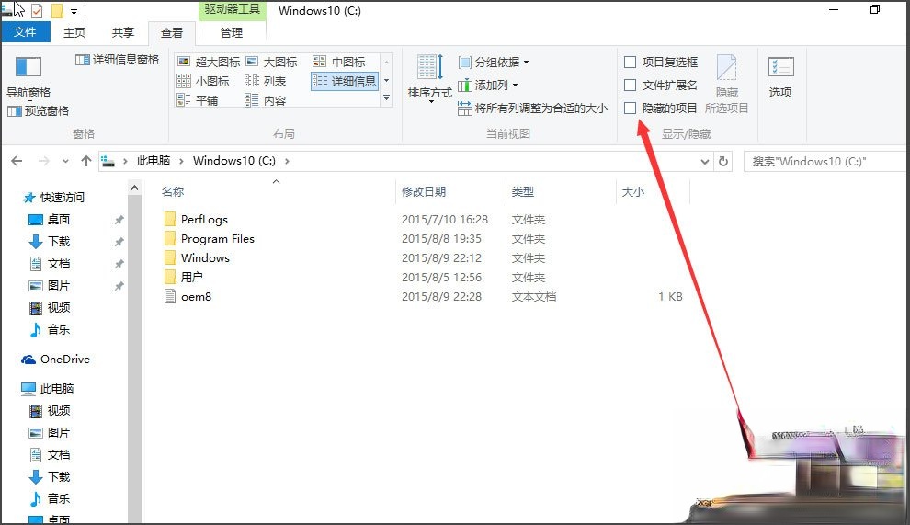Image resolution: width=910 pixels, height=525 pixels.
Task: Open the File (文件) menu
Action: pos(25,32)
